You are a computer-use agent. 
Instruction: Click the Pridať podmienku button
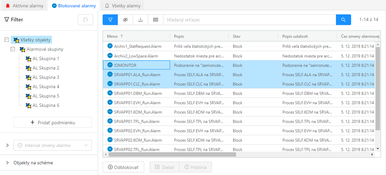pyautogui.click(x=52, y=122)
